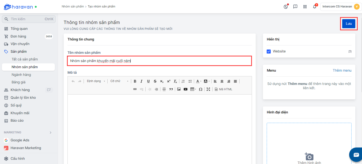
Task: Open the Intercom CS Haravan account menu
Action: pyautogui.click(x=341, y=7)
